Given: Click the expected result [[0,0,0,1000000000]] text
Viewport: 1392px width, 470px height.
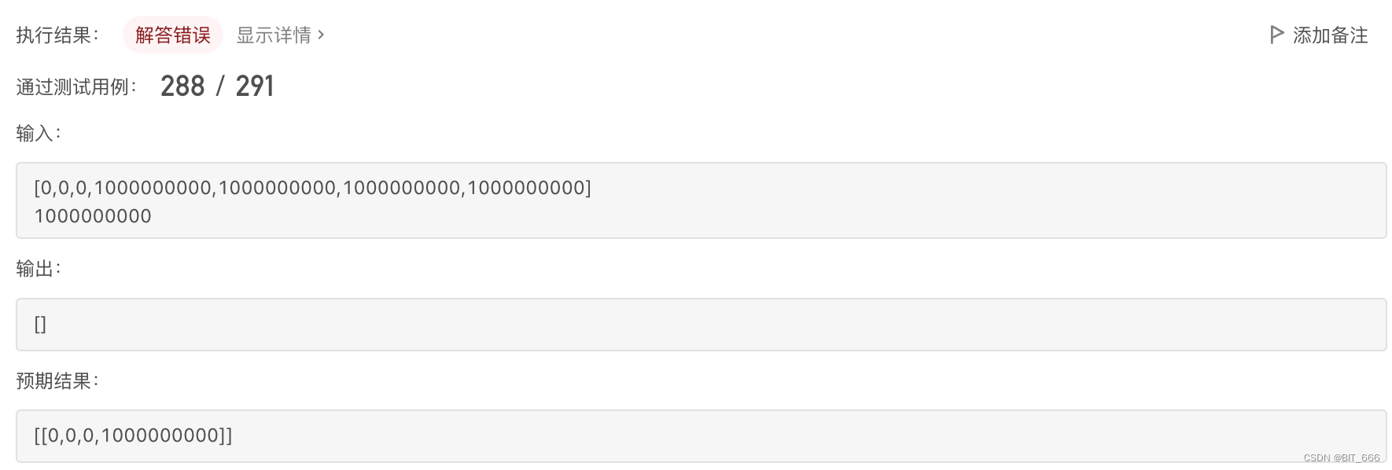Looking at the screenshot, I should 133,435.
